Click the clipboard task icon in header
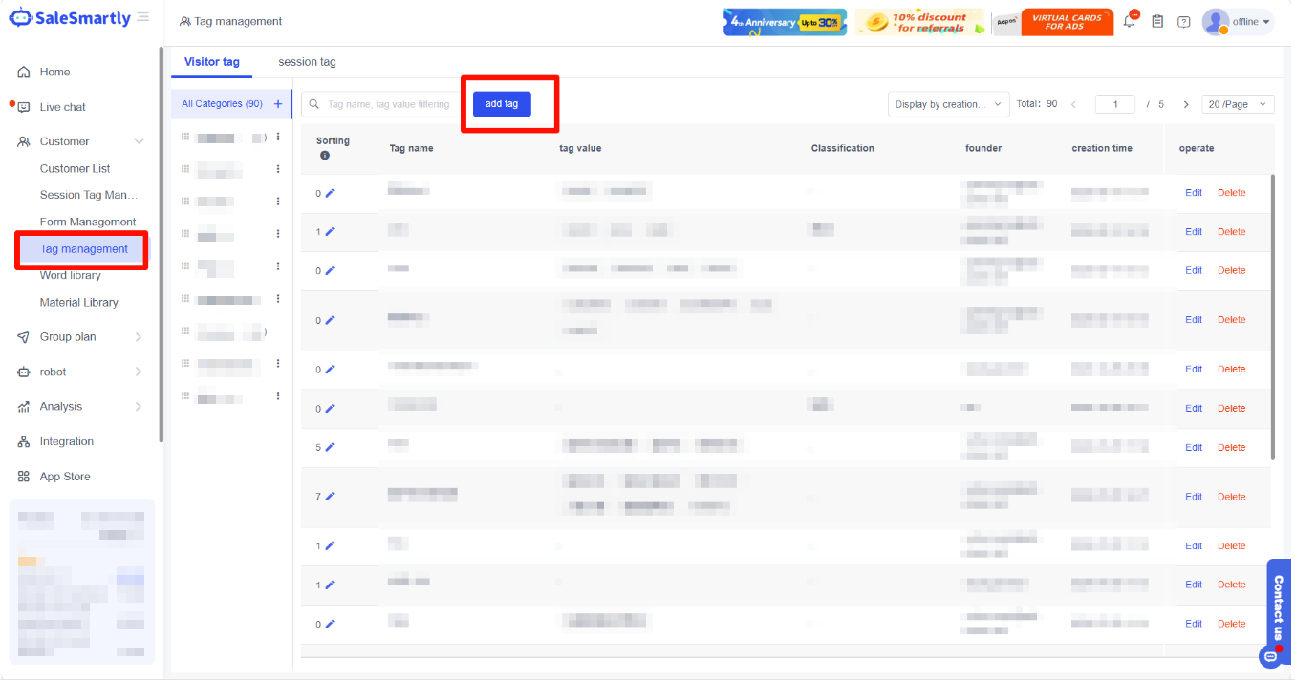The height and width of the screenshot is (681, 1295). tap(1157, 22)
